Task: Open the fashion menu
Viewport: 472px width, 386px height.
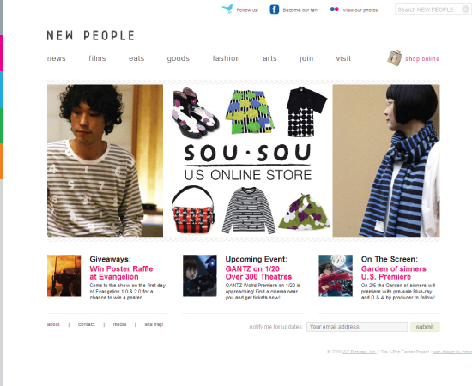Action: [x=226, y=58]
